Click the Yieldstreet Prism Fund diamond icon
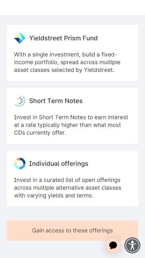Image resolution: width=145 pixels, height=258 pixels. [x=20, y=38]
